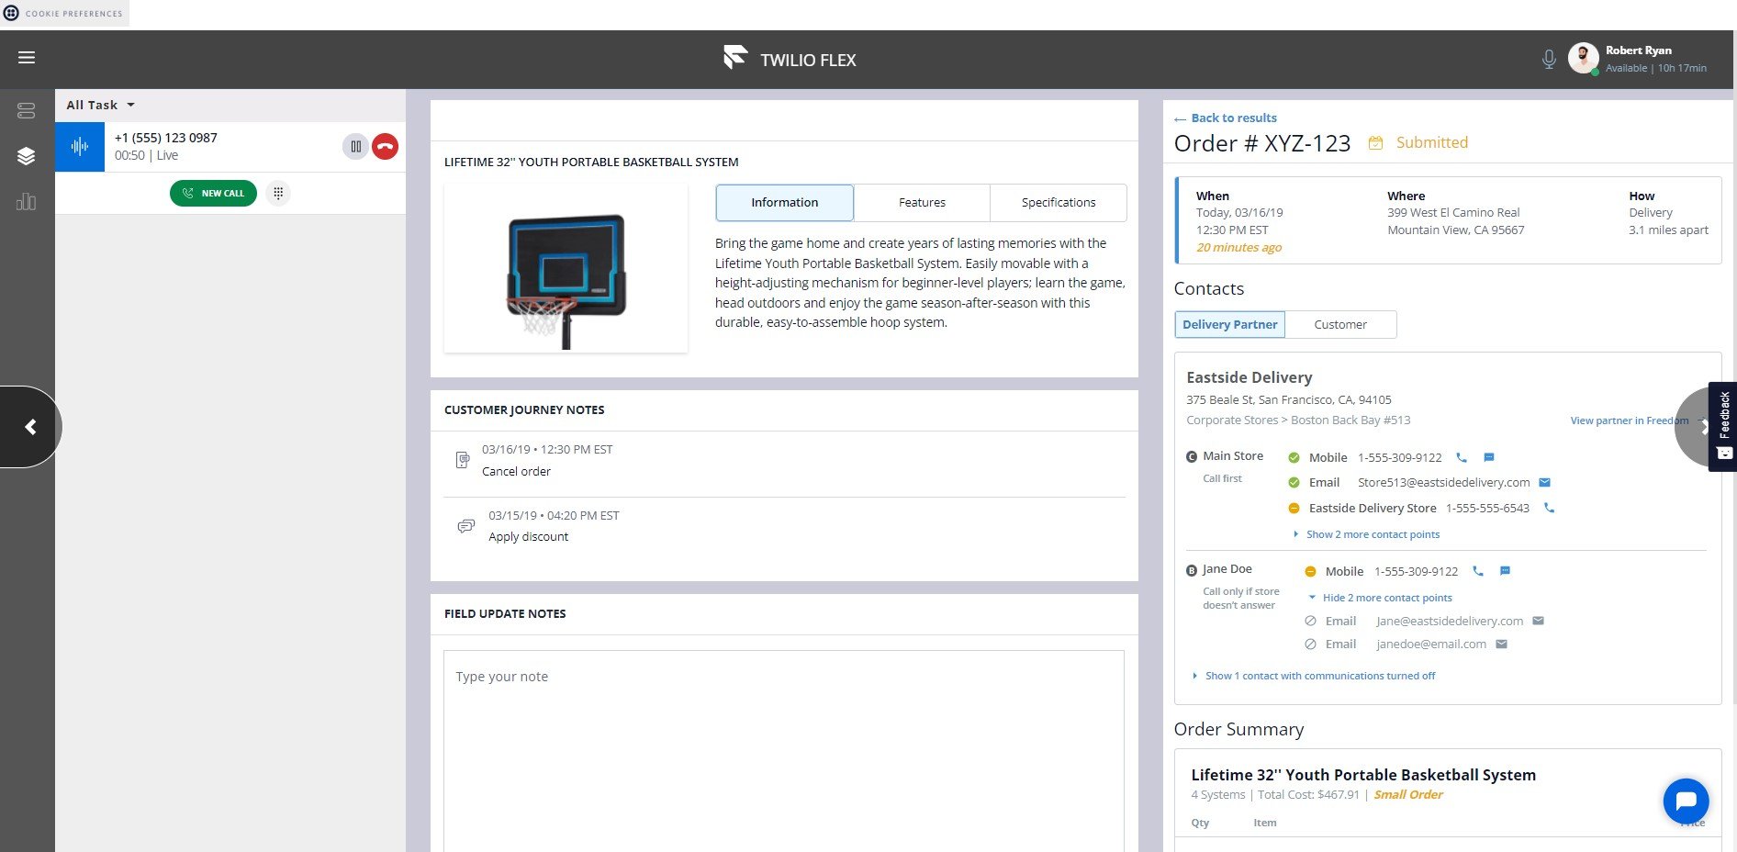Click the Available status under Robert Ryan

point(1626,69)
